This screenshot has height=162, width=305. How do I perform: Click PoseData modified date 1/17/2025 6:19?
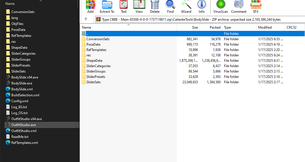(x=271, y=44)
